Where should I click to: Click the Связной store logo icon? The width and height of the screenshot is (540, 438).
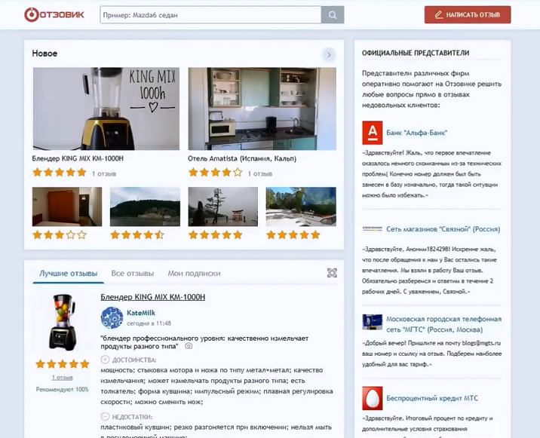click(x=372, y=228)
